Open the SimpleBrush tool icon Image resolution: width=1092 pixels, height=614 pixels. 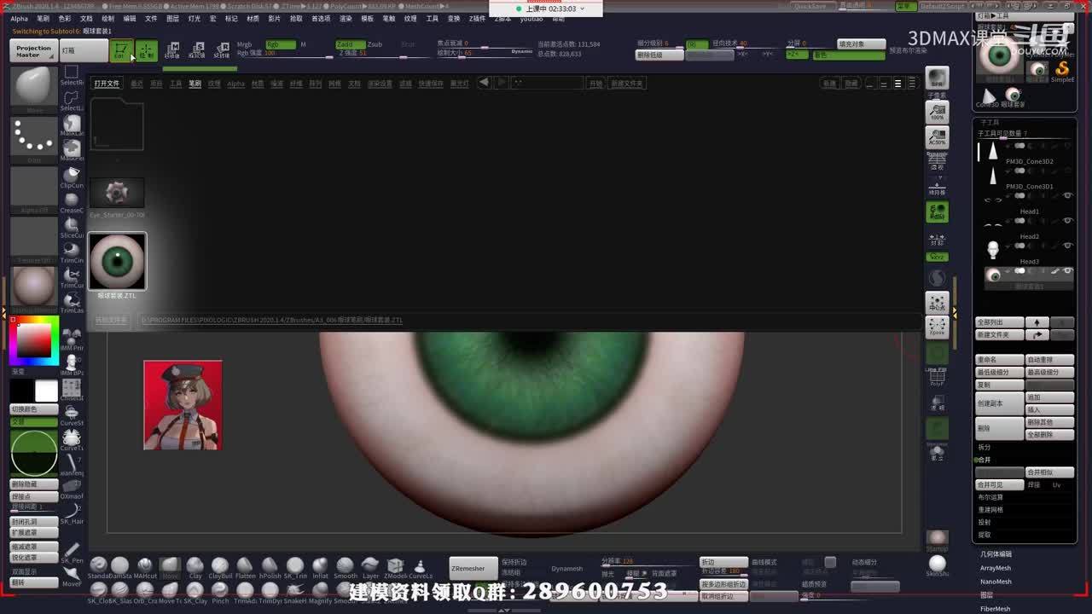tap(1062, 72)
